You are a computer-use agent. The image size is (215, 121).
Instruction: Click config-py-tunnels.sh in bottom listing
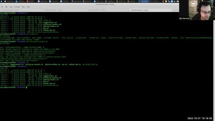pyautogui.click(x=52, y=78)
